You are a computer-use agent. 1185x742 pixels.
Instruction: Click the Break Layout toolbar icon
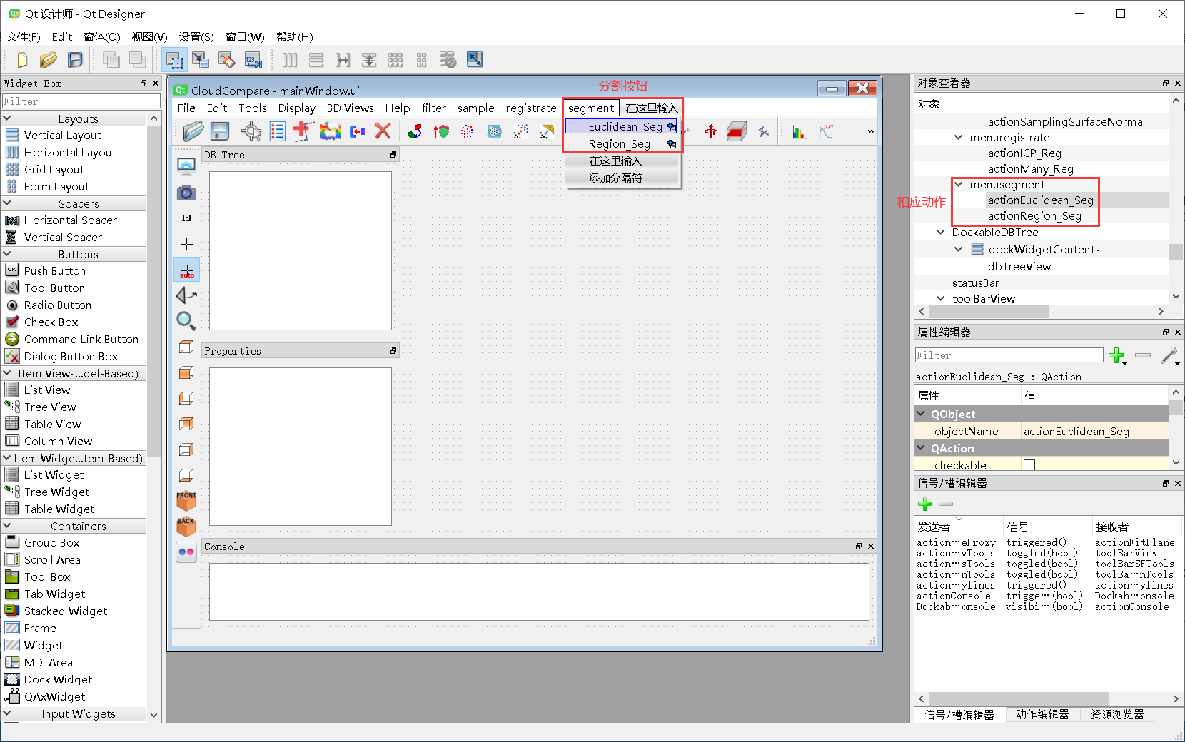click(448, 60)
